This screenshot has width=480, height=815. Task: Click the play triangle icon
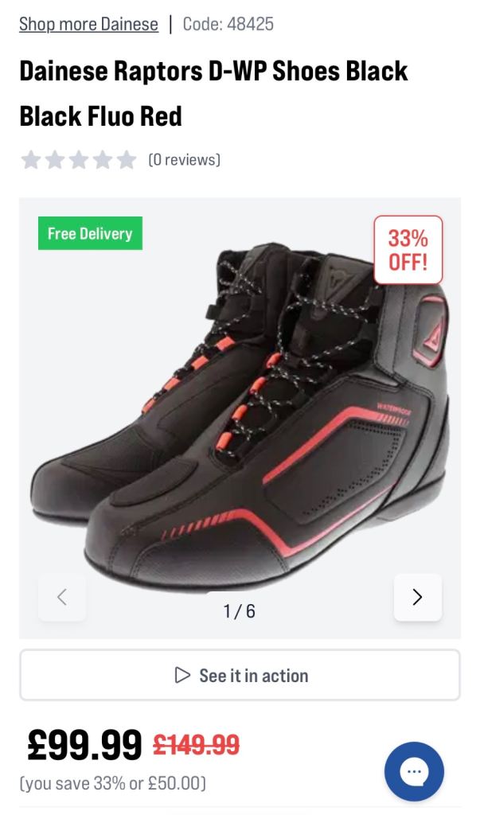click(x=182, y=675)
